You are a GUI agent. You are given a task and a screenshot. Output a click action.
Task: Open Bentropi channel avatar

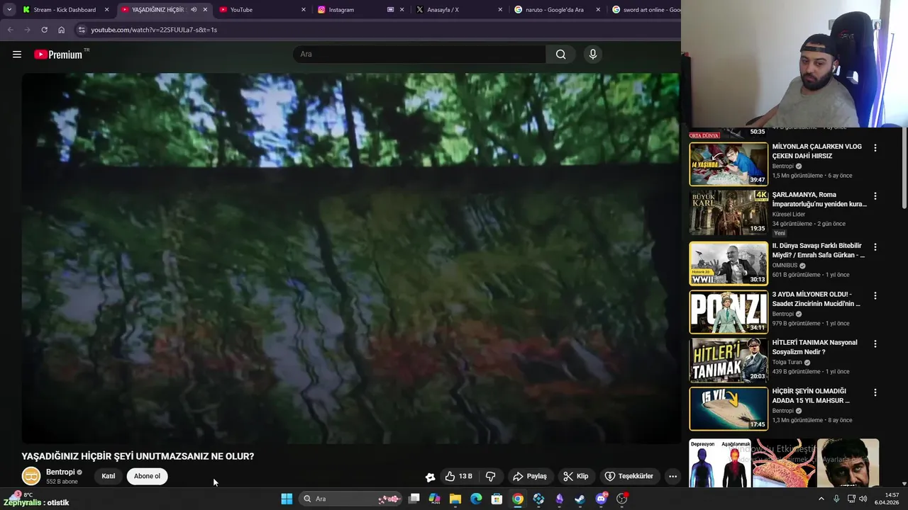click(x=31, y=477)
